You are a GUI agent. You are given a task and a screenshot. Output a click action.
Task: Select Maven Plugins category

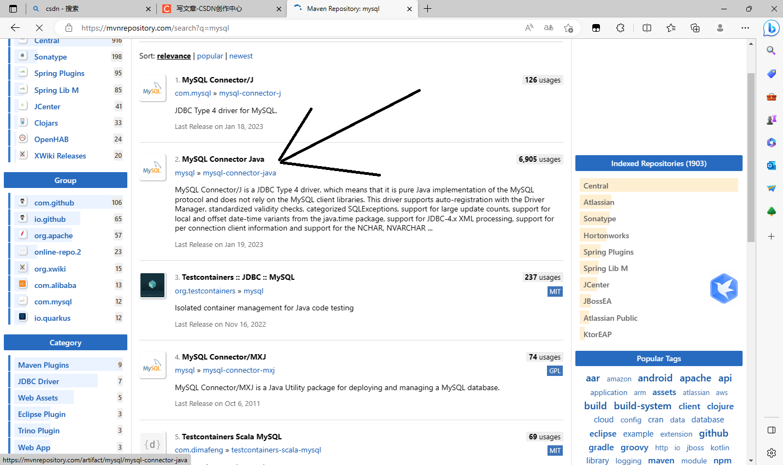[43, 365]
